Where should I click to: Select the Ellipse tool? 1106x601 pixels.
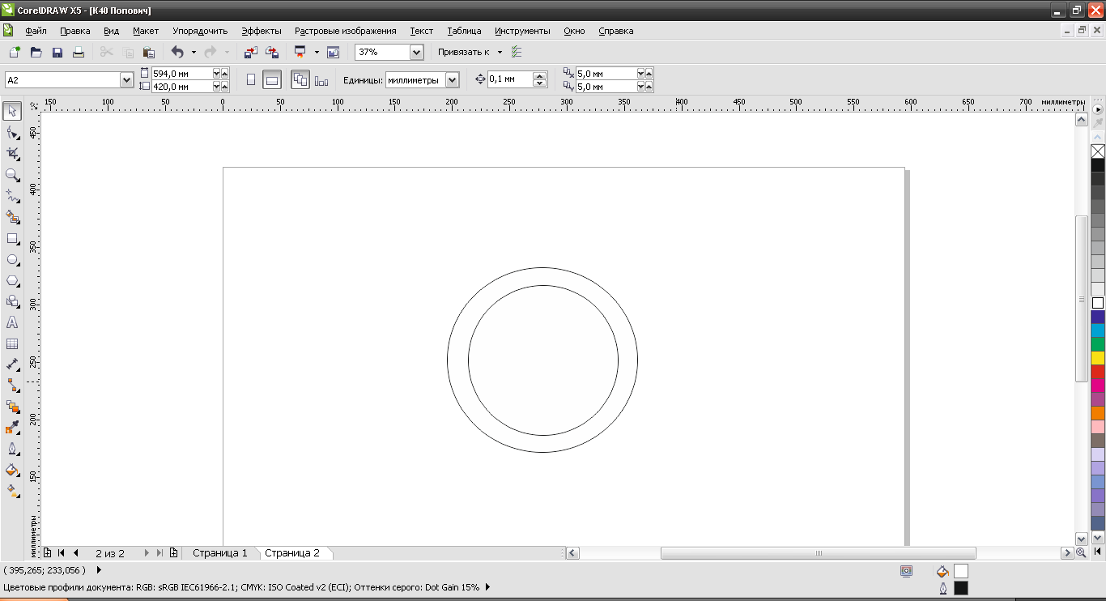coord(13,259)
